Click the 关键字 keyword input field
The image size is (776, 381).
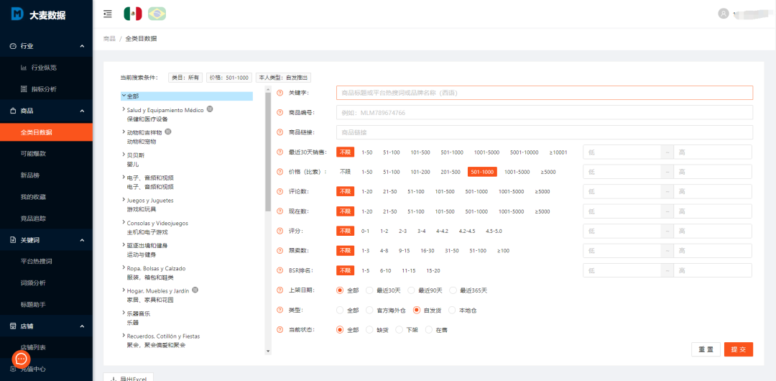coord(544,93)
